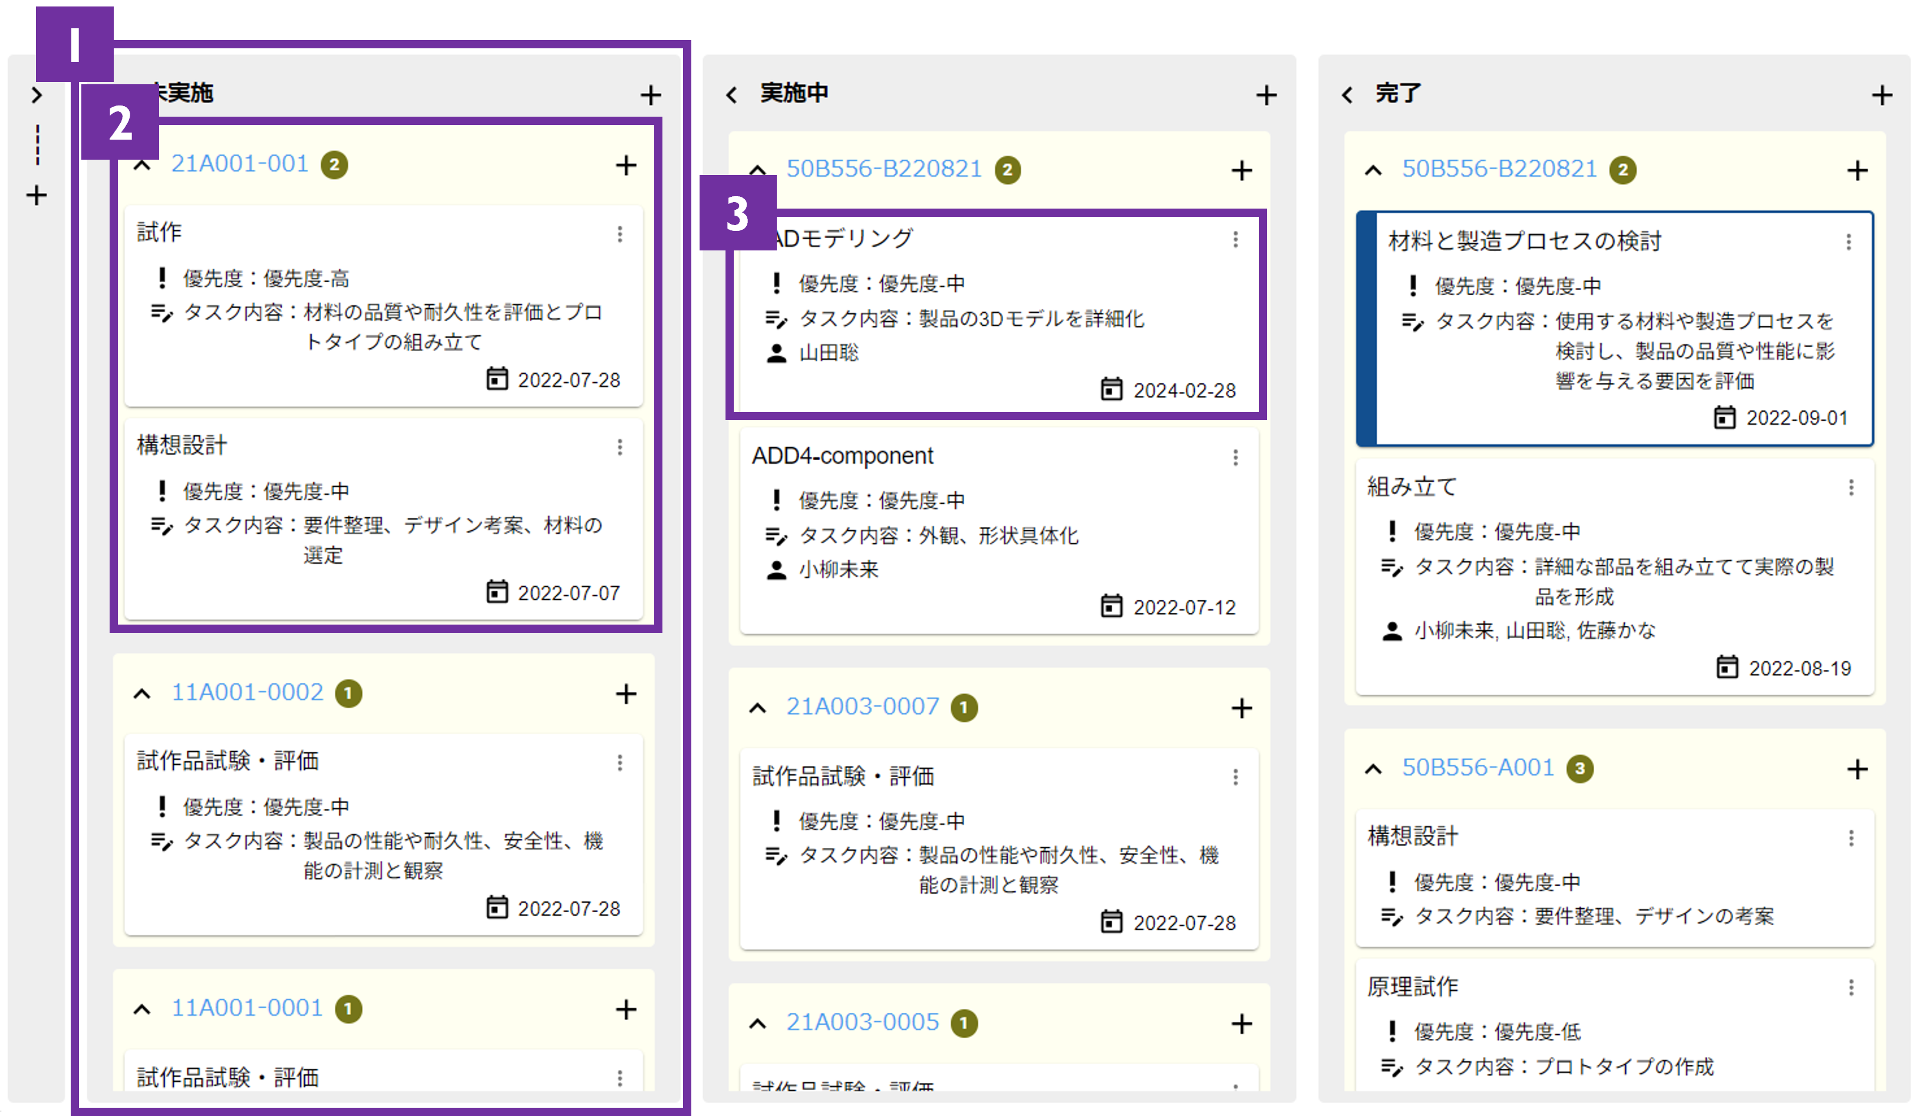Select the 原理試作 card title
This screenshot has height=1116, width=1916.
(1412, 987)
